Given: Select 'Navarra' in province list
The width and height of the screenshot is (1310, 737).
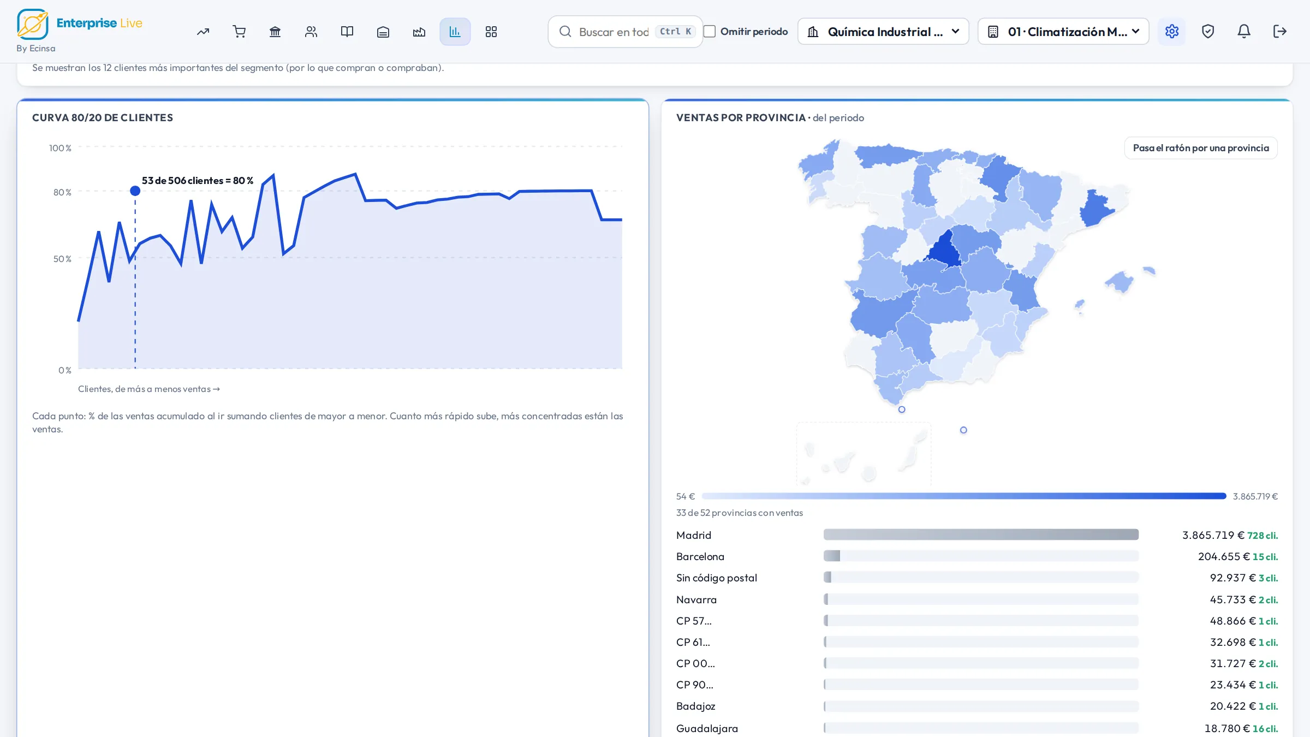Looking at the screenshot, I should 696,599.
